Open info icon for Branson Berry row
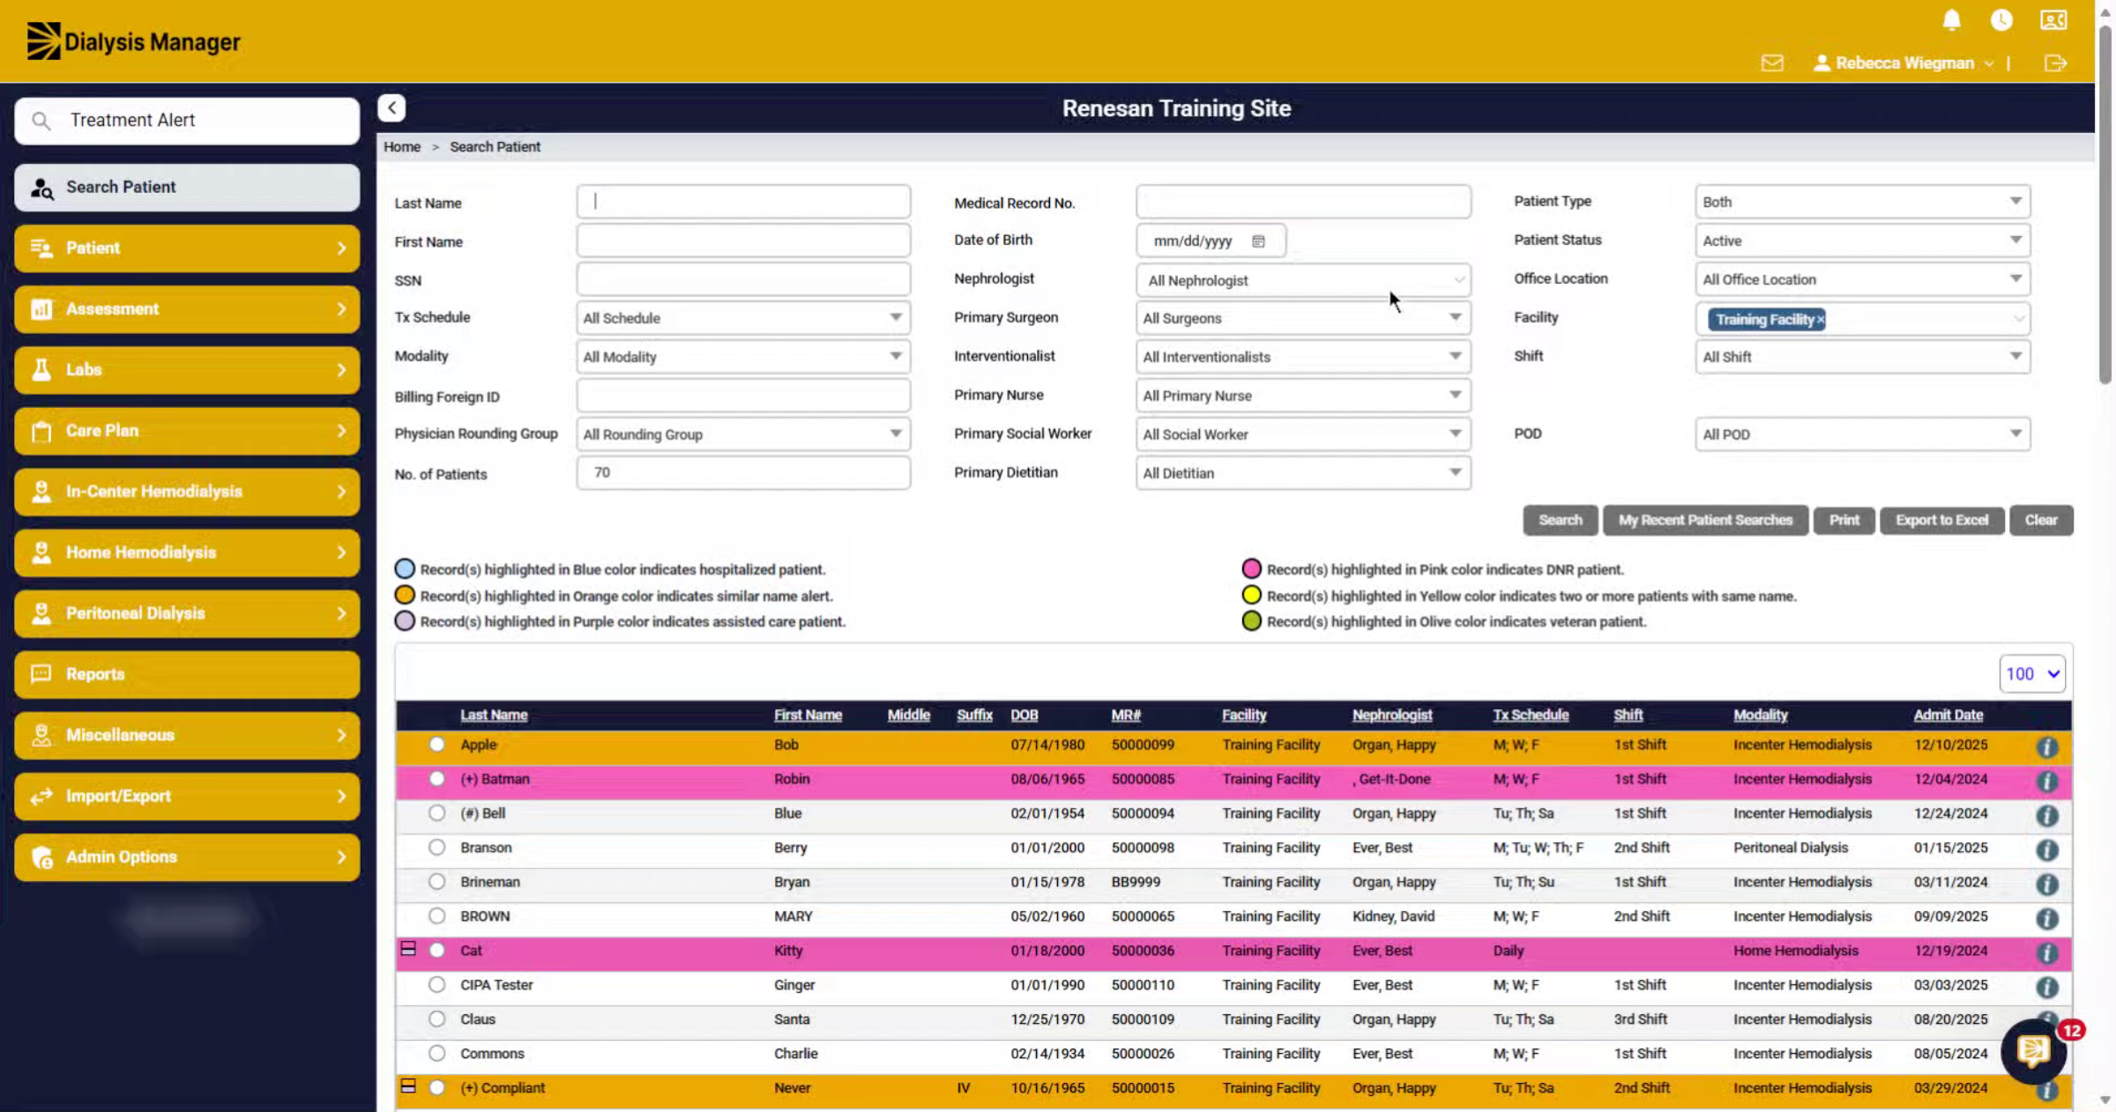This screenshot has width=2116, height=1112. pyautogui.click(x=2046, y=849)
